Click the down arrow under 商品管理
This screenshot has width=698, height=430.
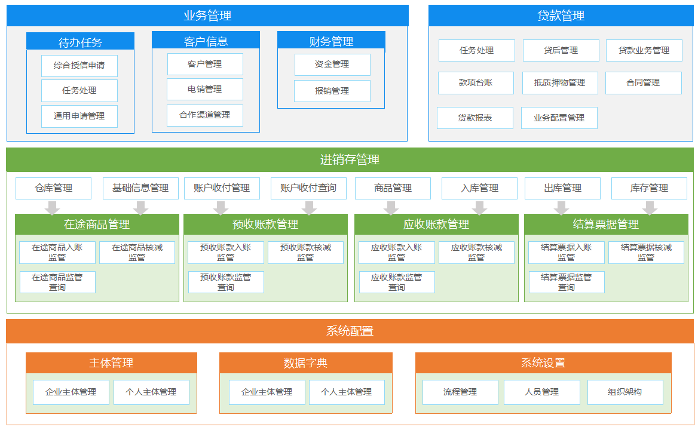(x=391, y=208)
